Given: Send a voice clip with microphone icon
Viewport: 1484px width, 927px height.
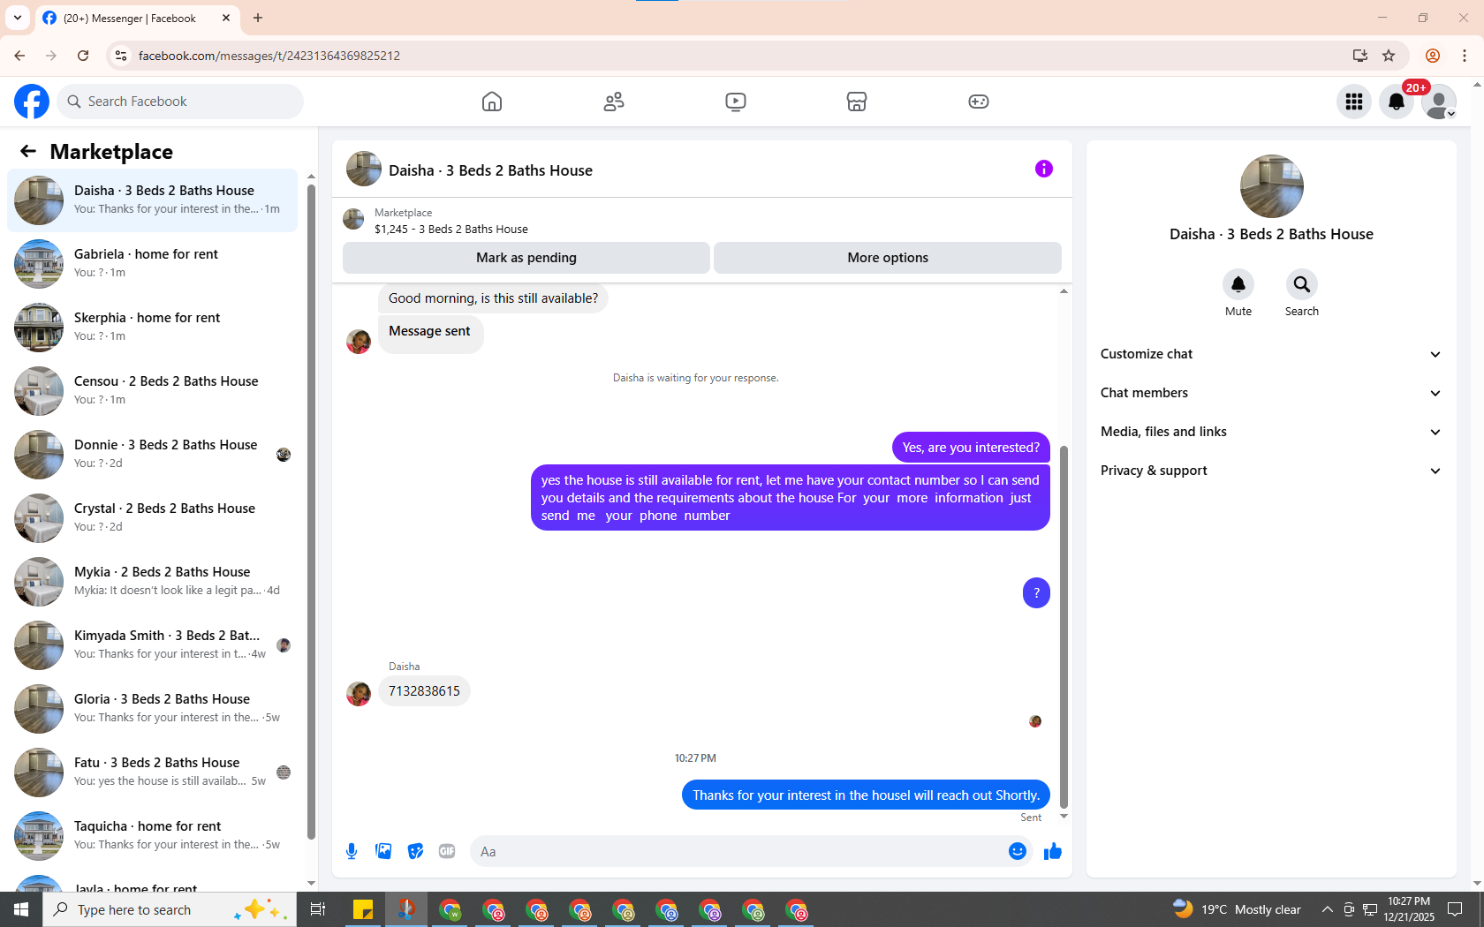Looking at the screenshot, I should click(352, 851).
